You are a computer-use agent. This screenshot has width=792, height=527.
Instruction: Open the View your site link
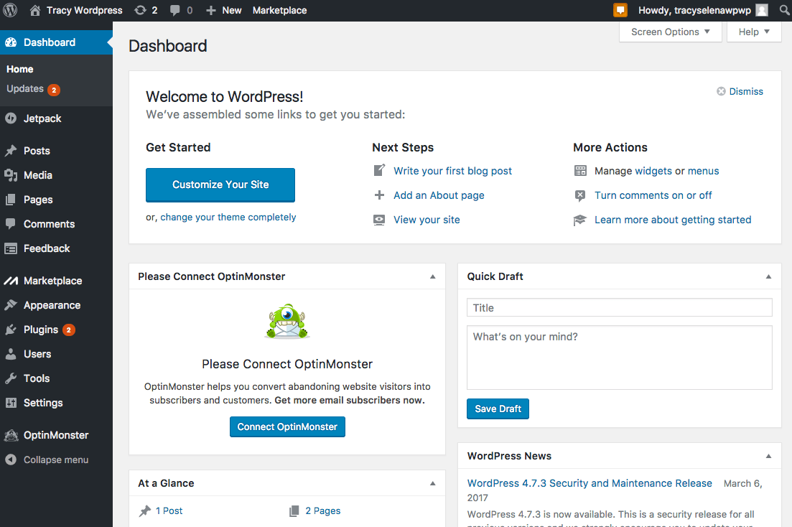pyautogui.click(x=427, y=220)
